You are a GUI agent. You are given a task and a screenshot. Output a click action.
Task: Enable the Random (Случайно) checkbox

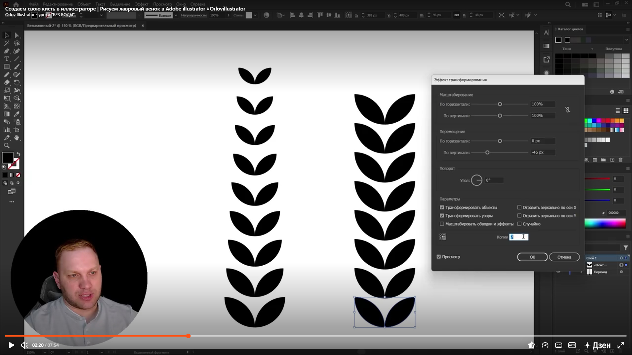coord(519,224)
